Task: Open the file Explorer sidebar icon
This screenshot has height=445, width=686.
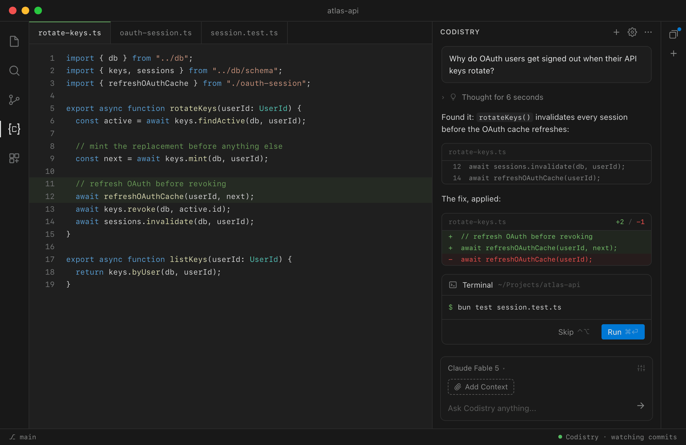Action: 14,41
